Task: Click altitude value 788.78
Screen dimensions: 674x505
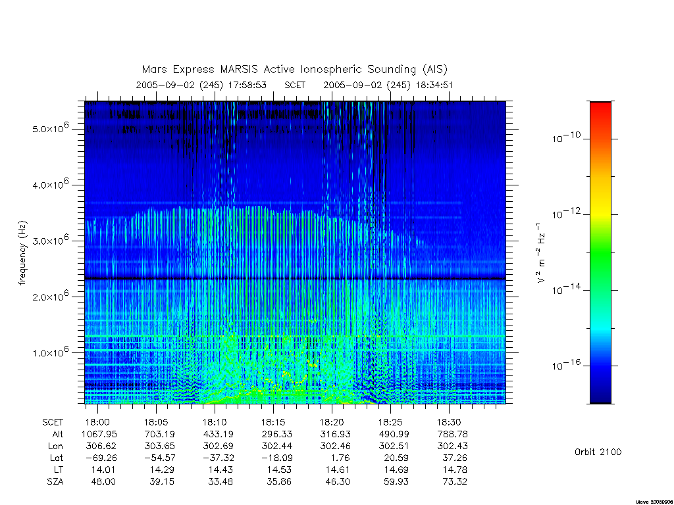Action: point(452,434)
